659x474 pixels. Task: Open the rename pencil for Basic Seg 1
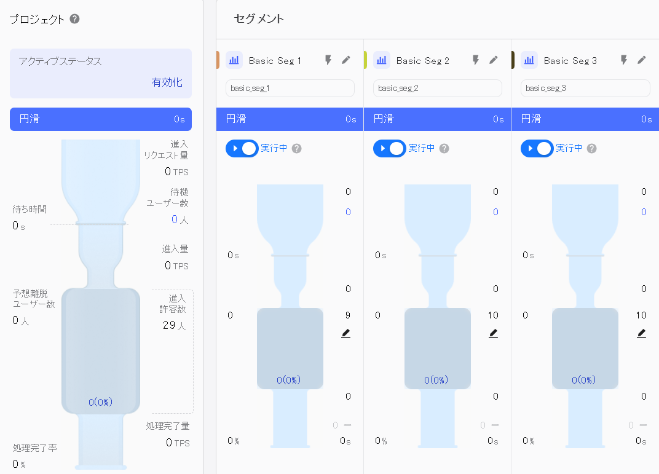click(345, 60)
